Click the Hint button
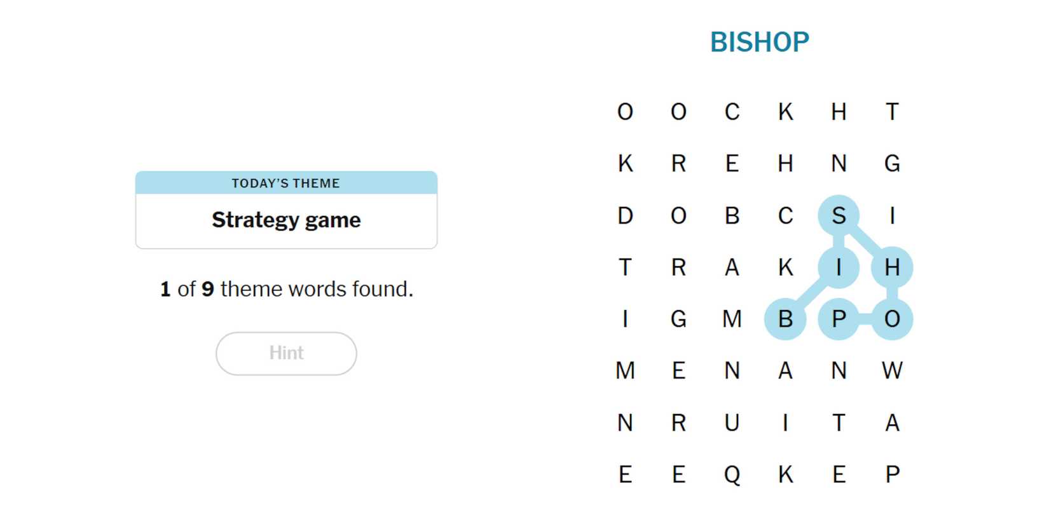 coord(286,353)
